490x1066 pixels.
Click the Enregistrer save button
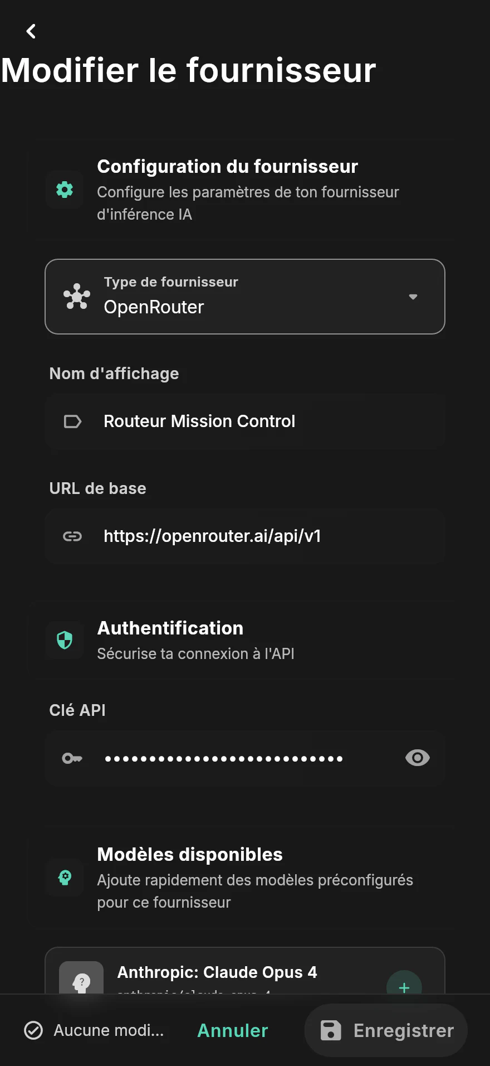[386, 1030]
